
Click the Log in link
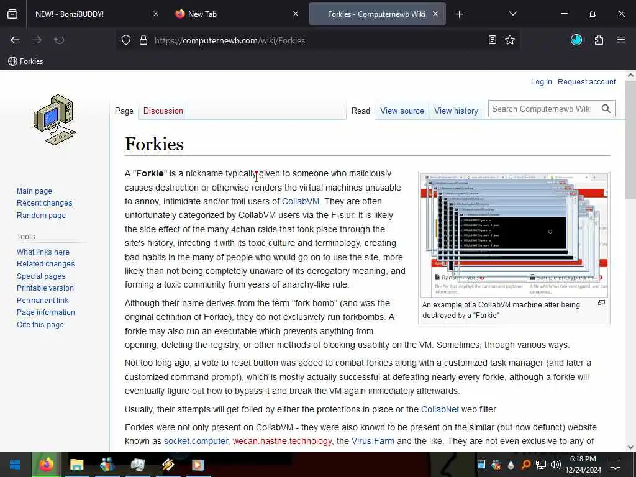[541, 82]
